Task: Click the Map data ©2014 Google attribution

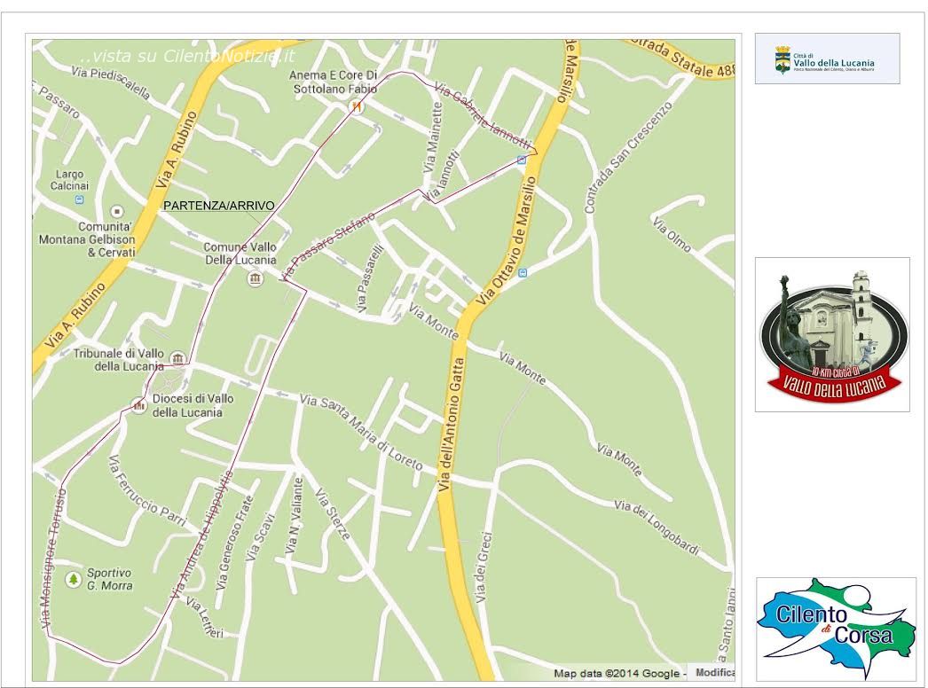Action: tap(619, 673)
